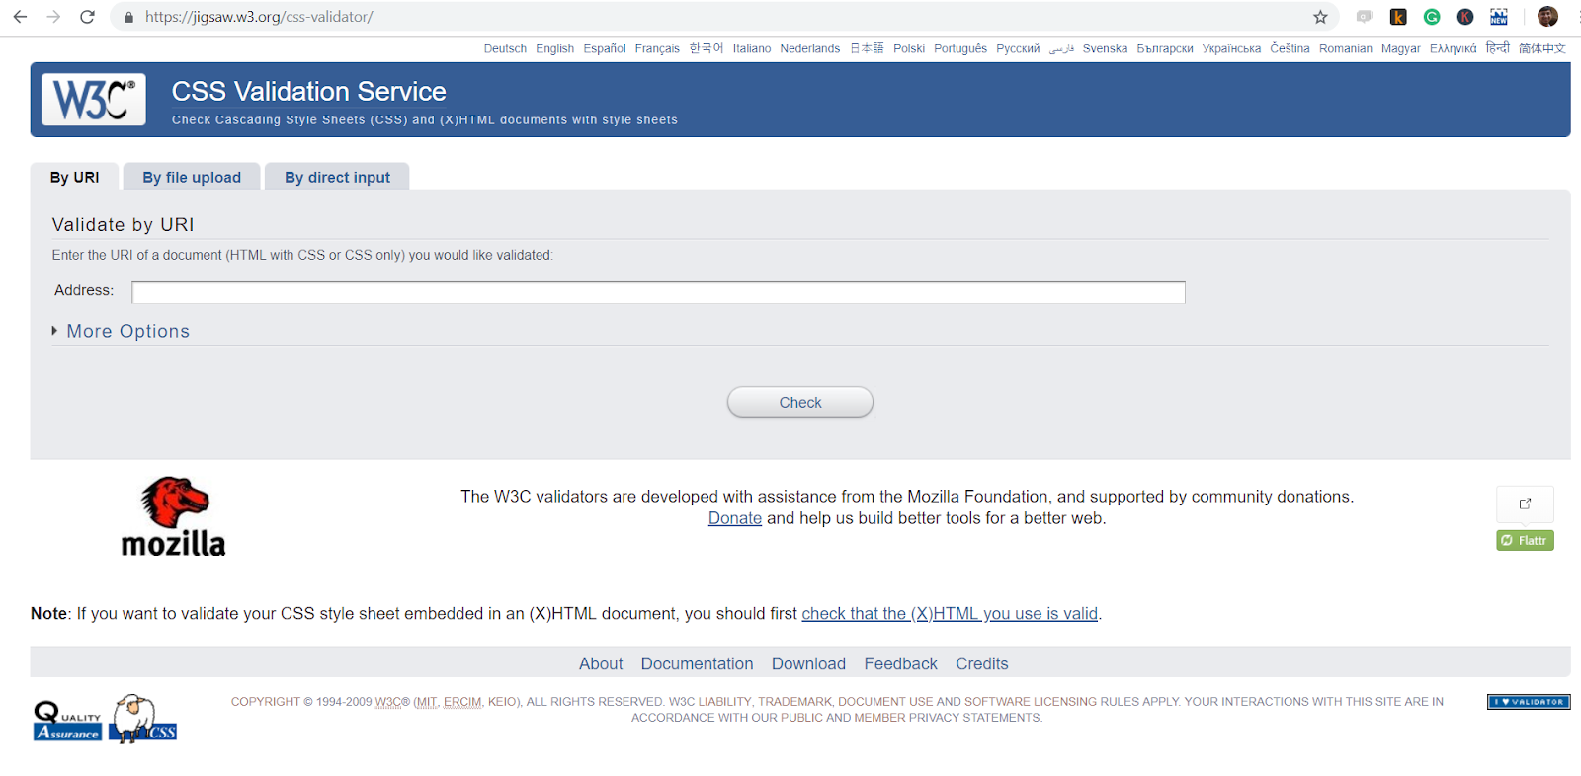This screenshot has width=1581, height=776.
Task: Click the Check button
Action: coord(800,403)
